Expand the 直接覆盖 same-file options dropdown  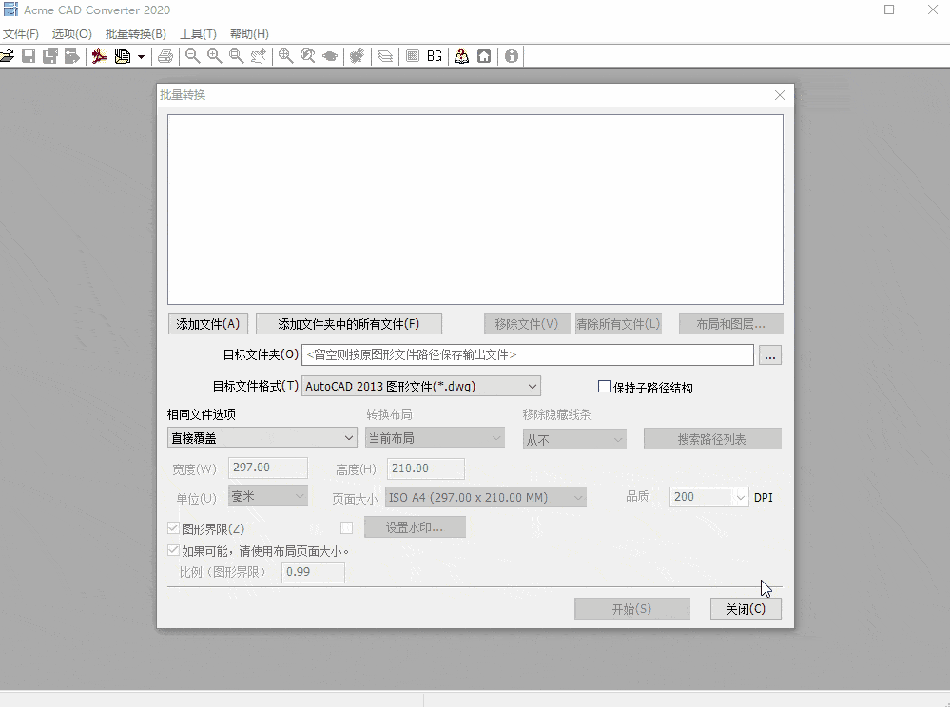[x=262, y=438]
